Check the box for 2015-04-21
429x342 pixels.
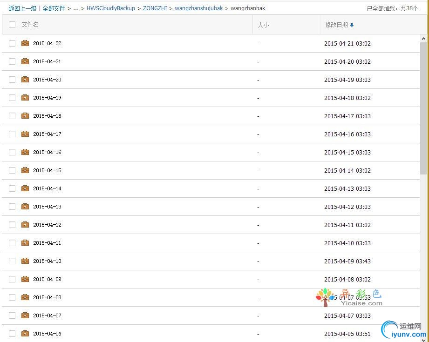pyautogui.click(x=12, y=61)
